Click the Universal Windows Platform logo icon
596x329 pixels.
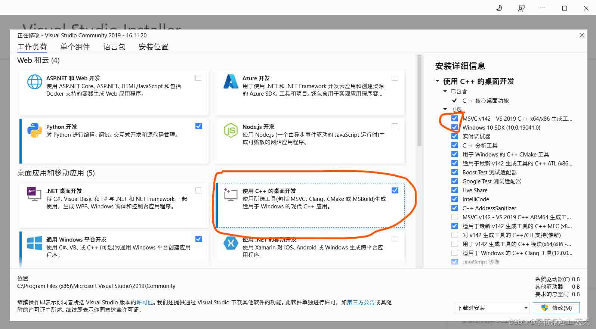tap(34, 243)
